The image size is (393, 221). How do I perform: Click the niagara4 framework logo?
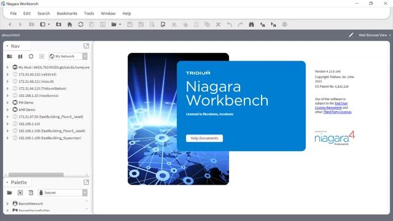coord(335,138)
